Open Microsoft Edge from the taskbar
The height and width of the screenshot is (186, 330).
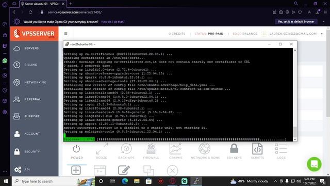pyautogui.click(x=125, y=181)
